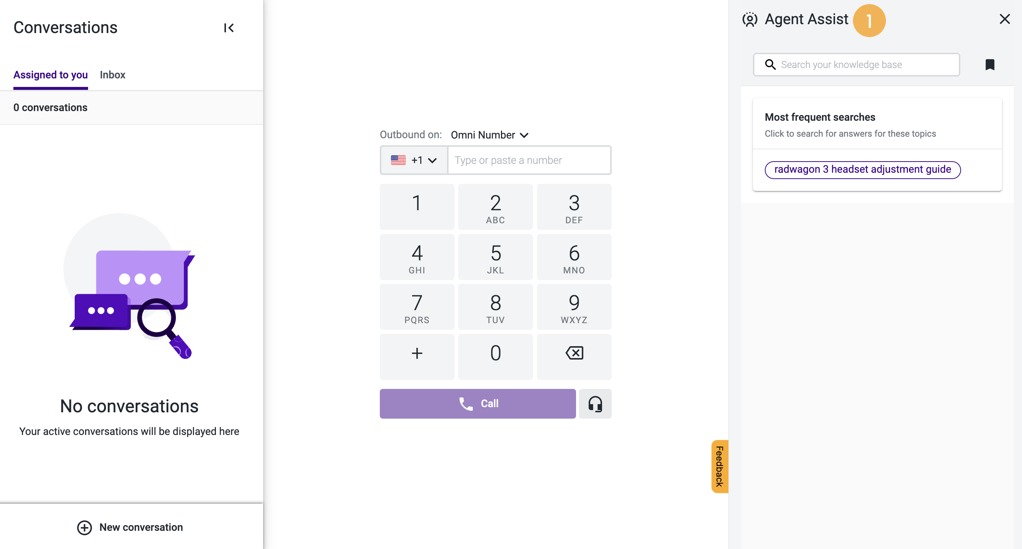Click the backspace key on the dialpad
1022x549 pixels.
574,353
